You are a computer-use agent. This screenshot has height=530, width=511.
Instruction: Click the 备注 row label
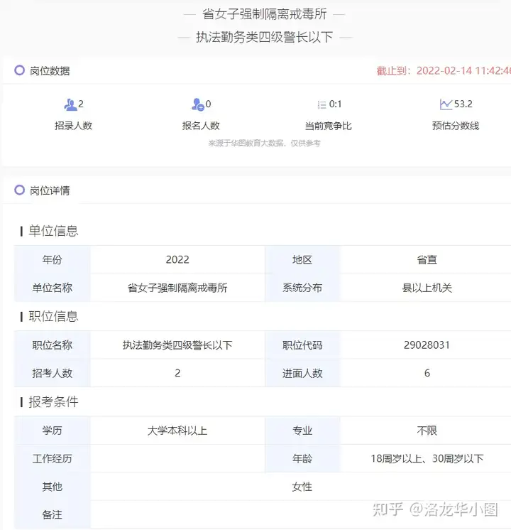point(52,515)
